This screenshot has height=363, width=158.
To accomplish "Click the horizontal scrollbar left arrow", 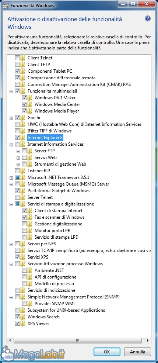I will [10, 340].
